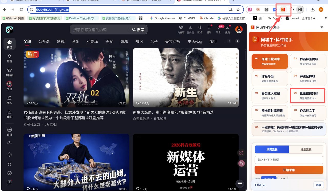328x191 pixels.
Task: Click the Douyin logo icon
Action: [9, 30]
